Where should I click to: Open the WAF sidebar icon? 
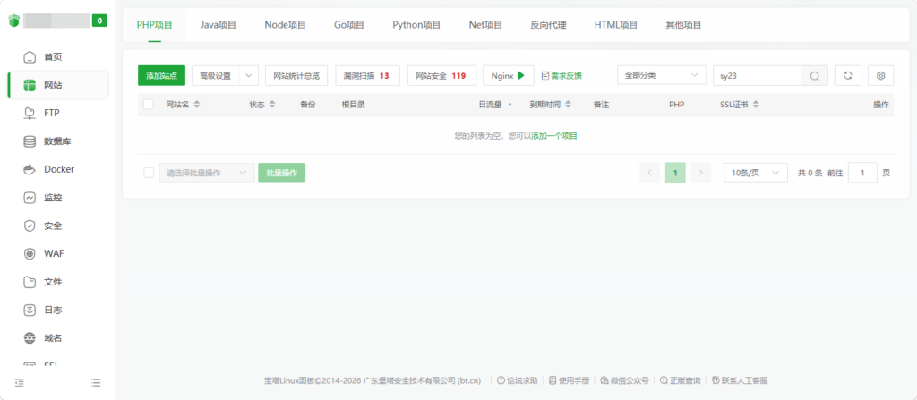click(30, 254)
